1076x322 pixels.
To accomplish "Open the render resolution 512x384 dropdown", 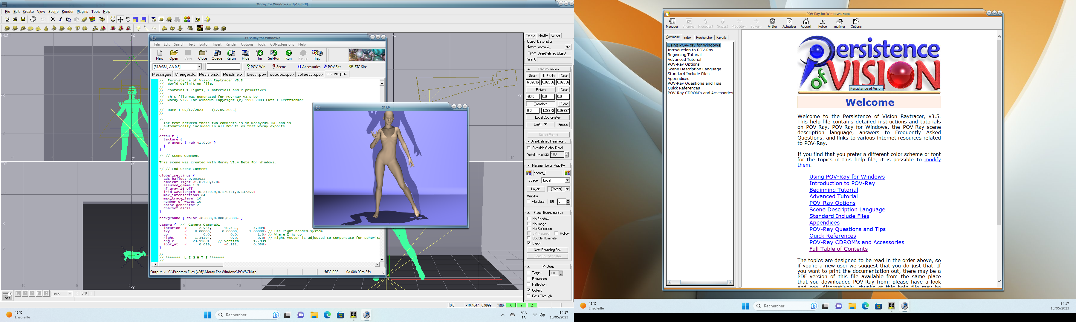I will pos(199,67).
